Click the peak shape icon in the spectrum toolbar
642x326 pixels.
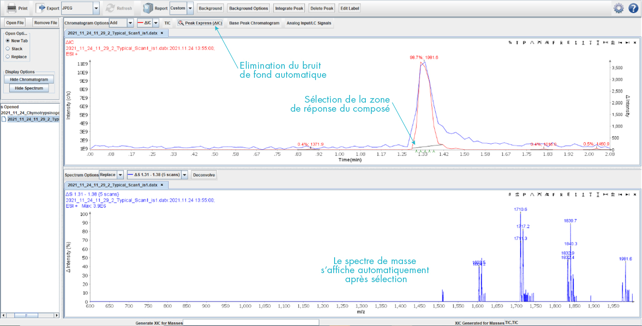[532, 194]
